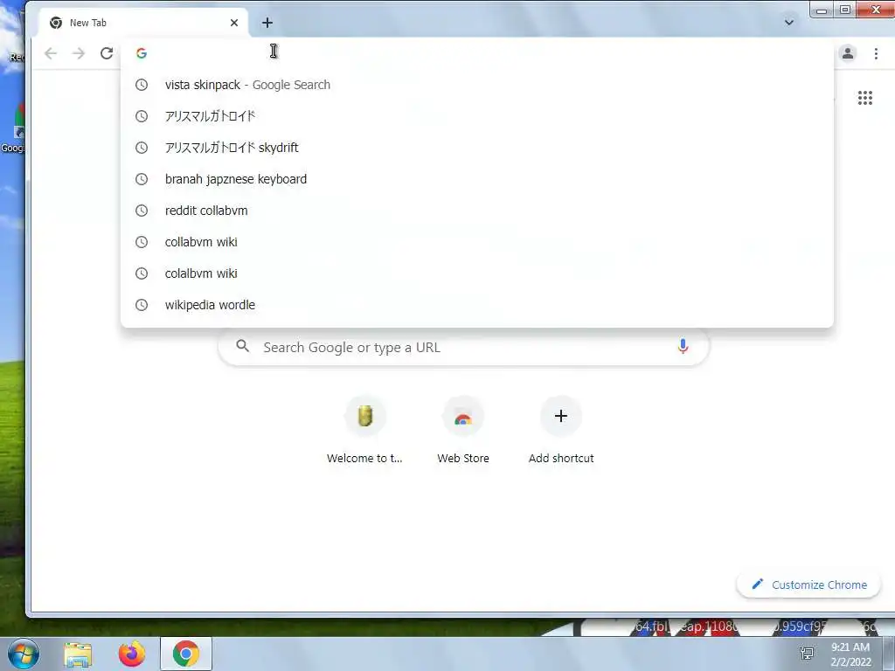
Task: Click the taskbar clock showing 9:21 AM
Action: click(850, 654)
